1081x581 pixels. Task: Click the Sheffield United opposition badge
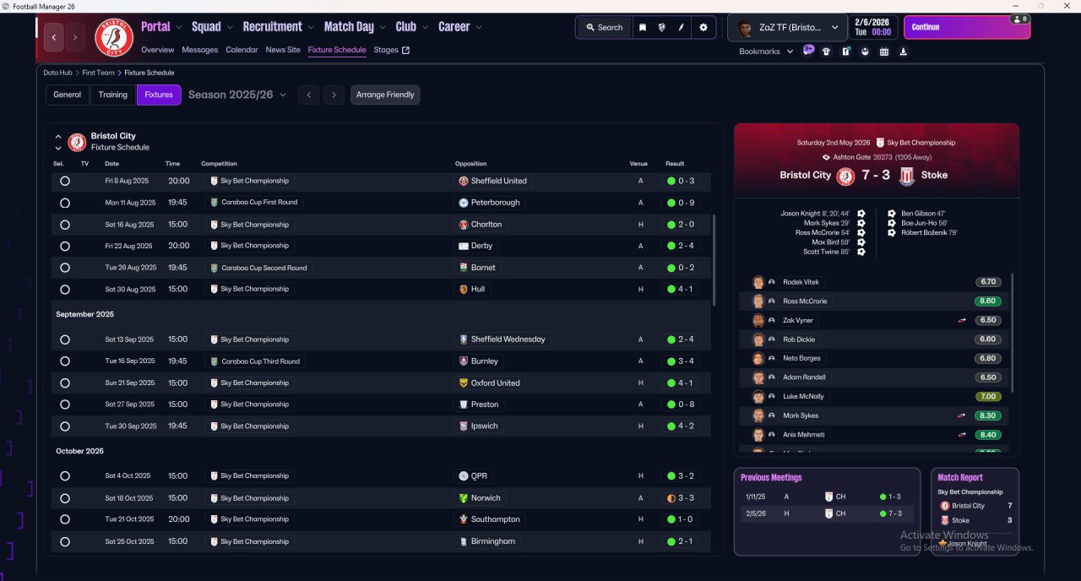(464, 181)
